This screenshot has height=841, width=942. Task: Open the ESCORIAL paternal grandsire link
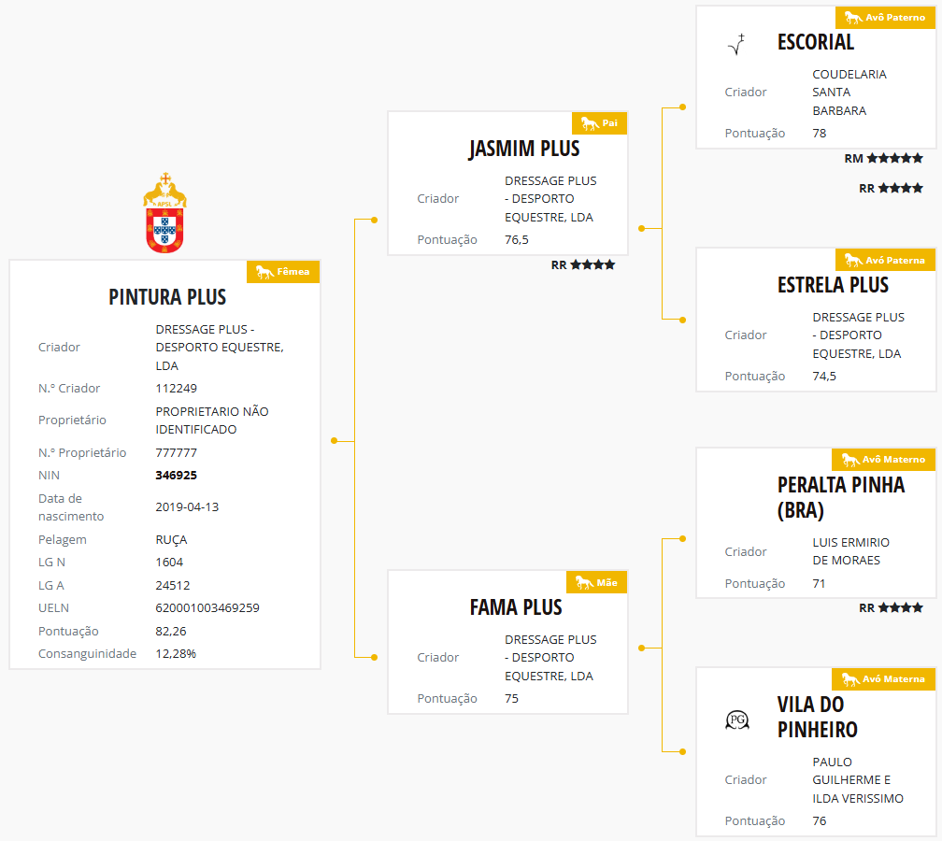click(816, 42)
